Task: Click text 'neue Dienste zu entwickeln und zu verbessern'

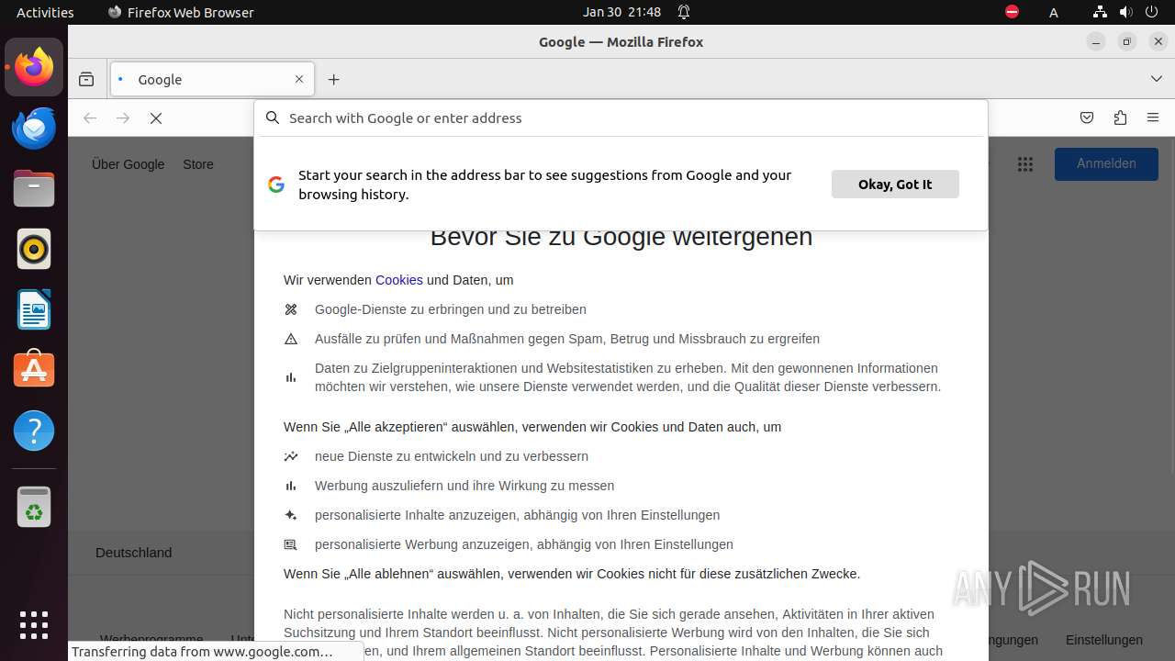Action: pyautogui.click(x=452, y=456)
